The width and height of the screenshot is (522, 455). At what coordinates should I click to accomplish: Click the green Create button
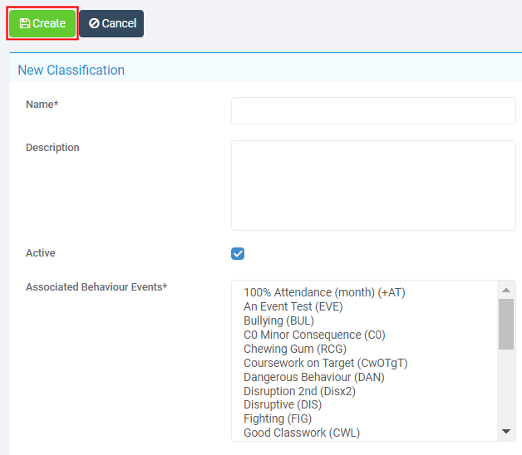pyautogui.click(x=42, y=23)
